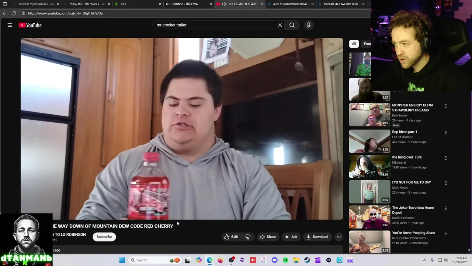The width and height of the screenshot is (472, 266).
Task: Open the Windows Start menu
Action: pos(122,260)
